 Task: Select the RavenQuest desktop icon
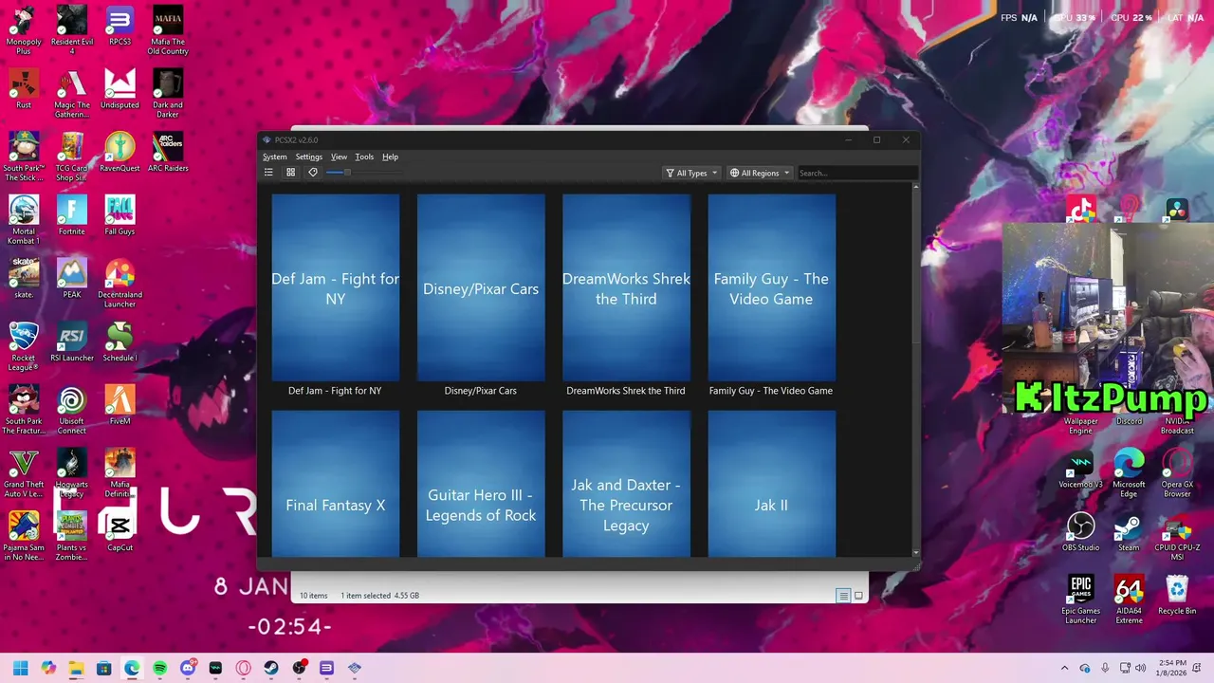(x=120, y=152)
